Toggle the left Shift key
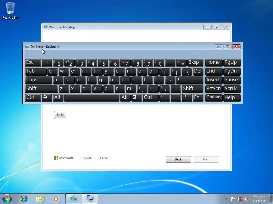This screenshot has height=204, width=273. point(41,89)
